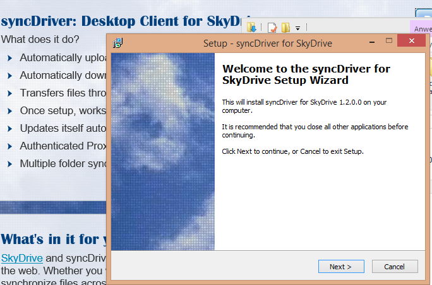This screenshot has height=285, width=432.
Task: Click the 'Updates itself' bullet text
Action: (x=63, y=128)
